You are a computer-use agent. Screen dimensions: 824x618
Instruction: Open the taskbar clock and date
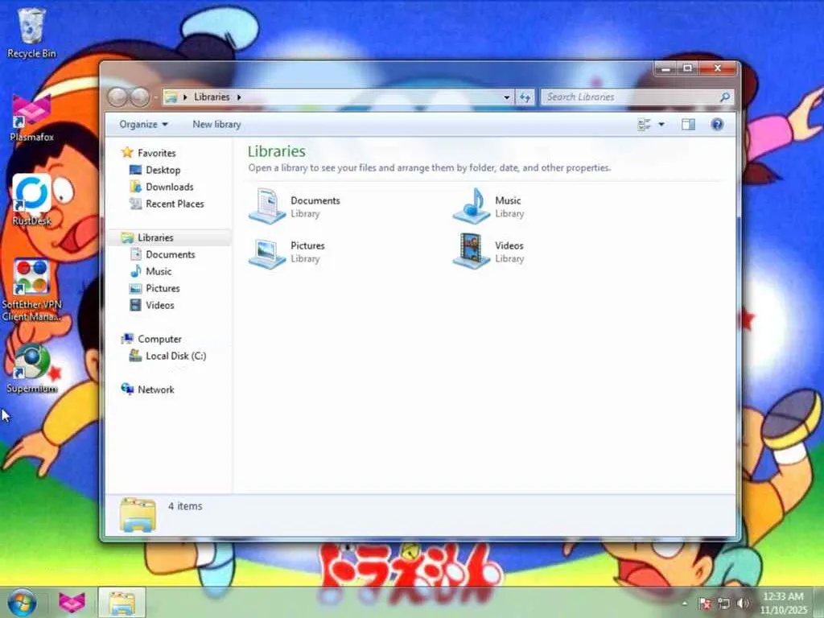click(x=783, y=603)
